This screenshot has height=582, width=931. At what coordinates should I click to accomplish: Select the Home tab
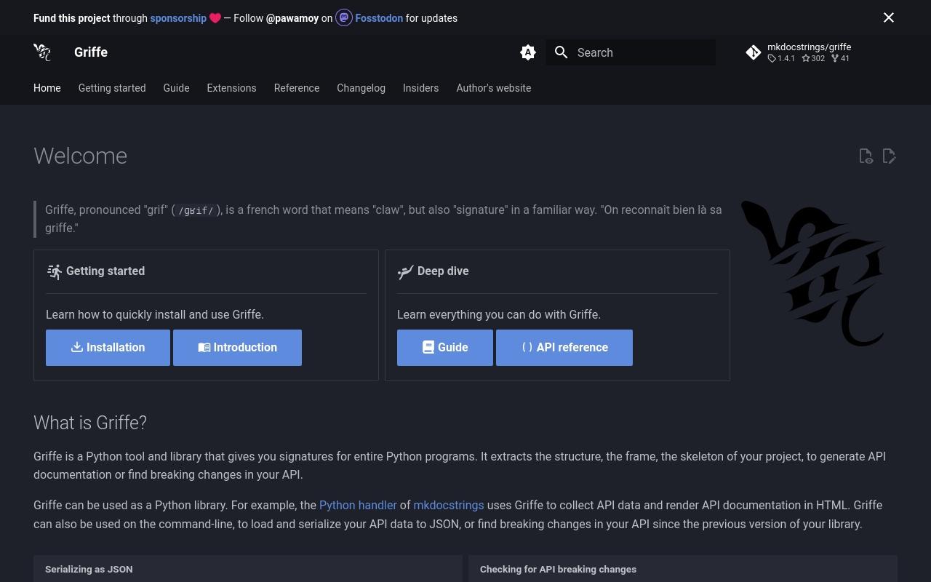coord(47,88)
